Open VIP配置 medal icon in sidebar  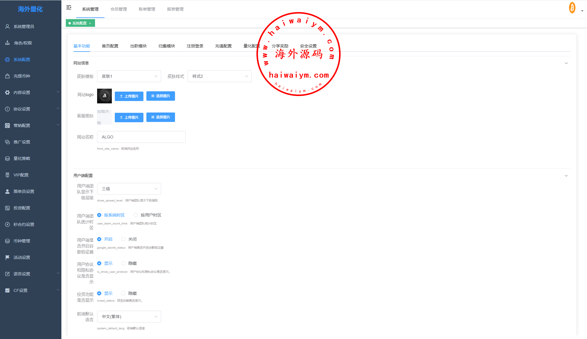(x=7, y=175)
